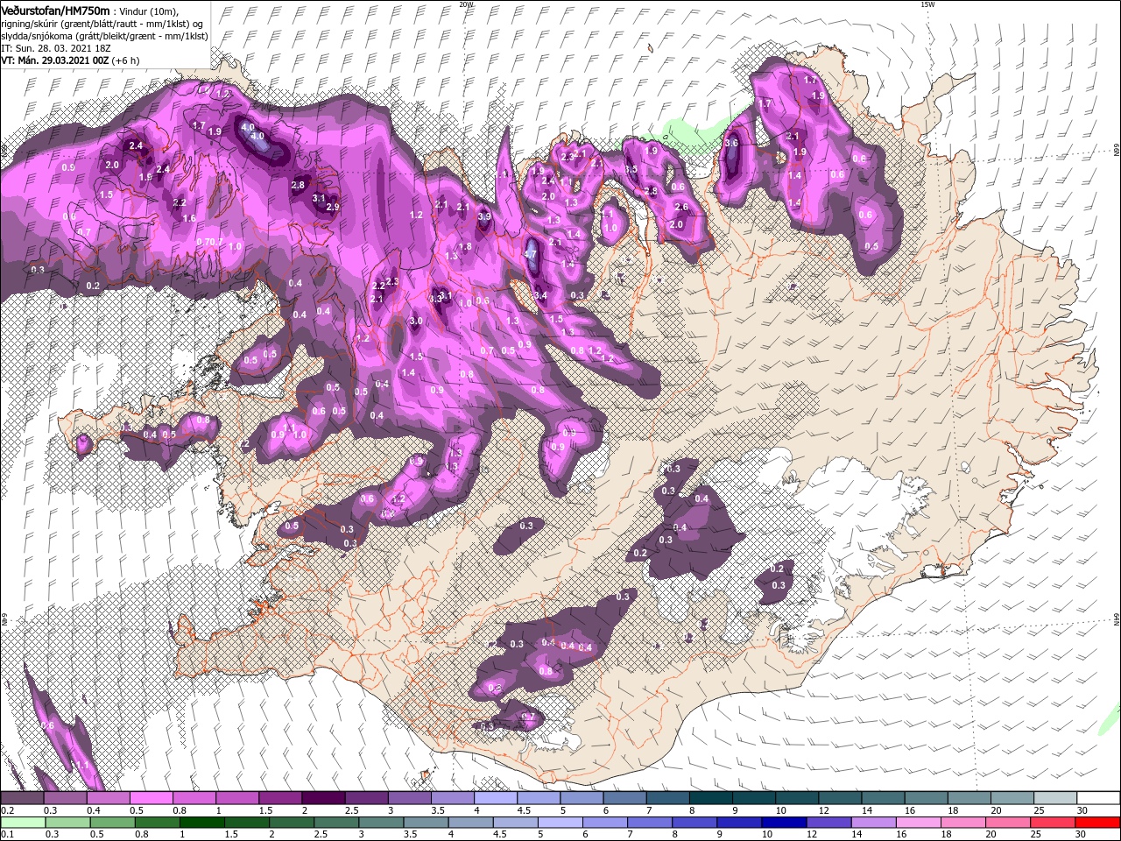Click the 2.9 precipitation value on the map
The width and height of the screenshot is (1121, 841).
[x=333, y=207]
